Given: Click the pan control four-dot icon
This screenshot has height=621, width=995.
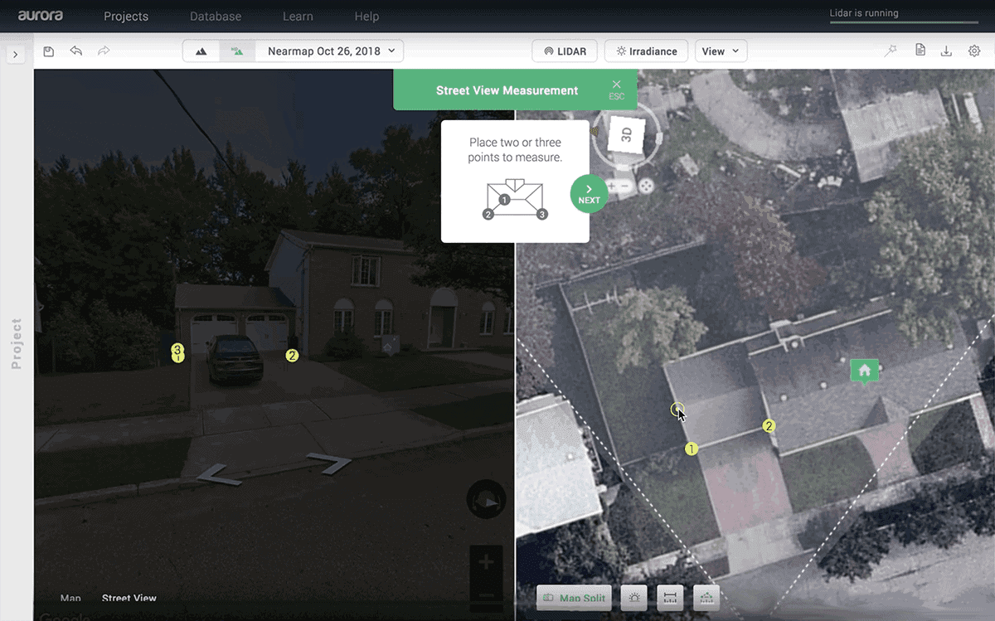Looking at the screenshot, I should coord(646,186).
